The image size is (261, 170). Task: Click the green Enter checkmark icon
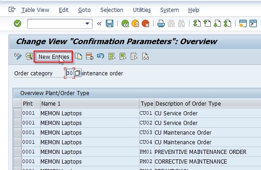17,23
